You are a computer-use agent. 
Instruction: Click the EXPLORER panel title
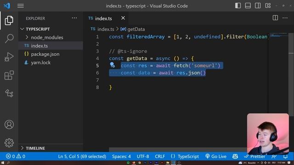[35, 18]
